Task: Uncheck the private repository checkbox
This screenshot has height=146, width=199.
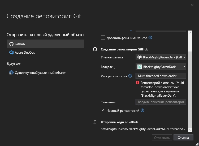Action: (x=103, y=110)
